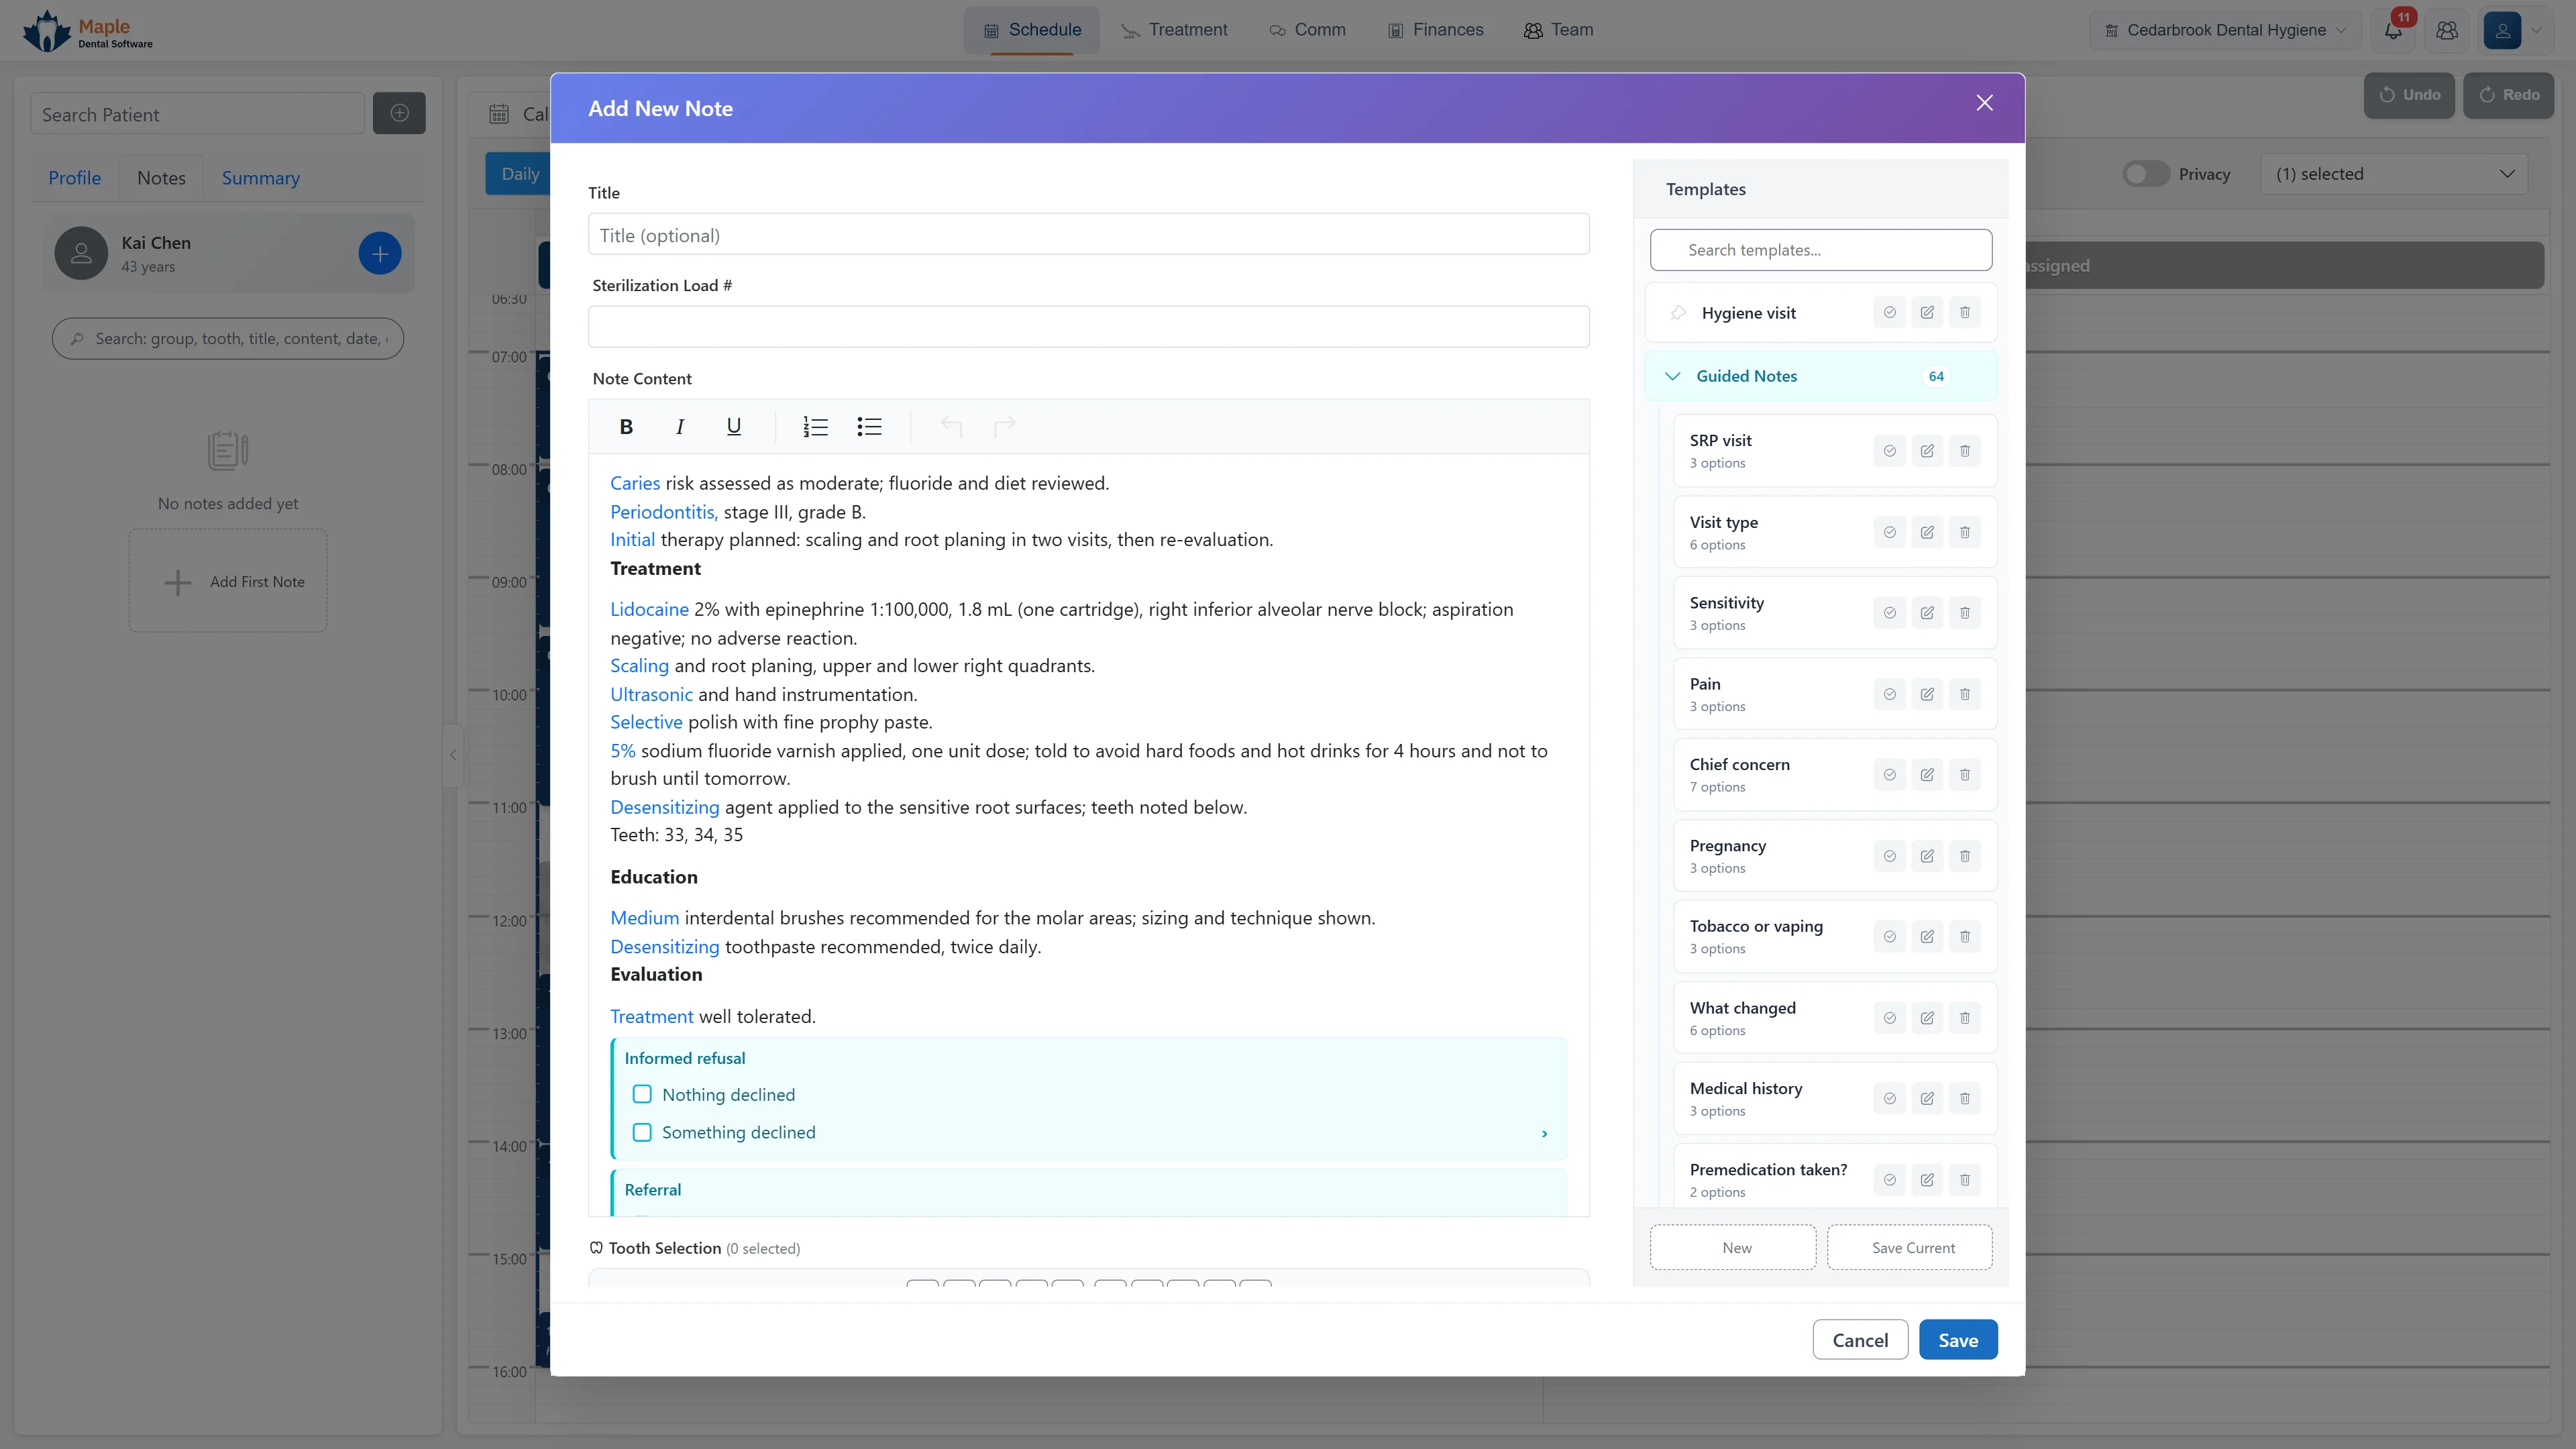Focus the Search templates field
The height and width of the screenshot is (1449, 2576).
click(x=1820, y=250)
